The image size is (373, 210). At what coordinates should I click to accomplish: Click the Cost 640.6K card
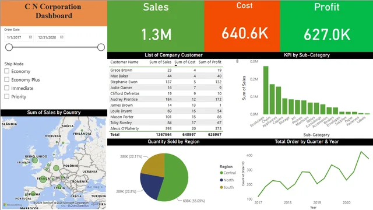point(242,26)
